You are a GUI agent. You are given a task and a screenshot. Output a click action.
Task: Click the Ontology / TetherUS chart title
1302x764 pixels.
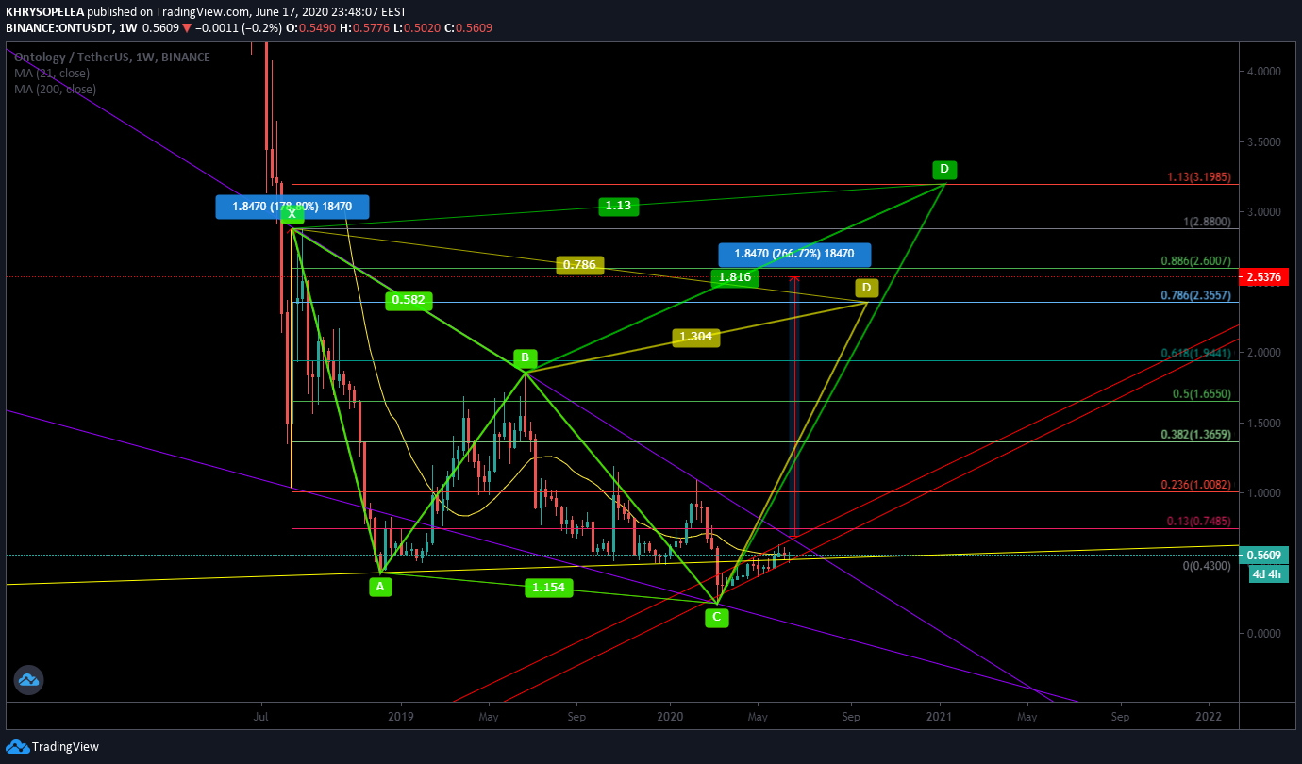(x=111, y=57)
